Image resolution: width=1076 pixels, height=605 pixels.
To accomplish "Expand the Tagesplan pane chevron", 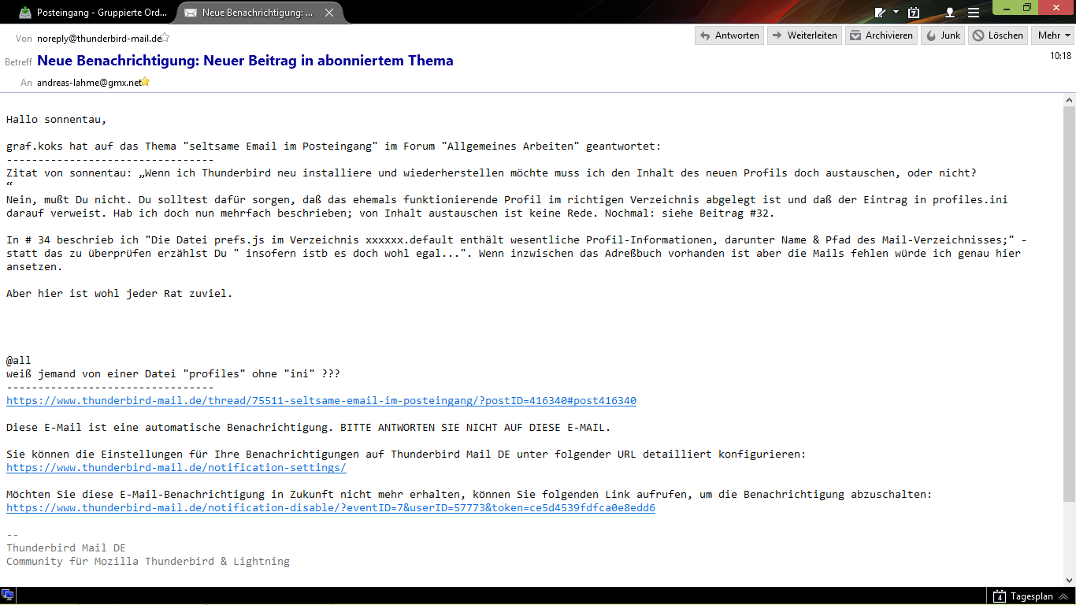I will tap(1063, 596).
